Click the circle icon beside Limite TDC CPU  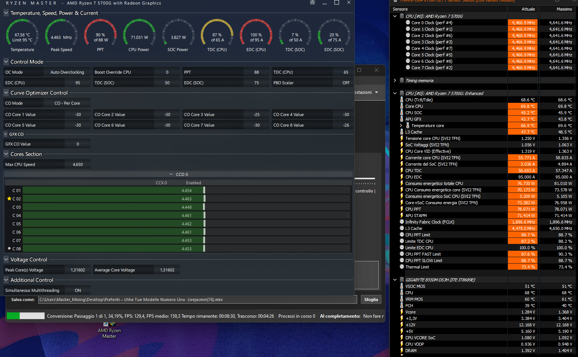click(402, 241)
